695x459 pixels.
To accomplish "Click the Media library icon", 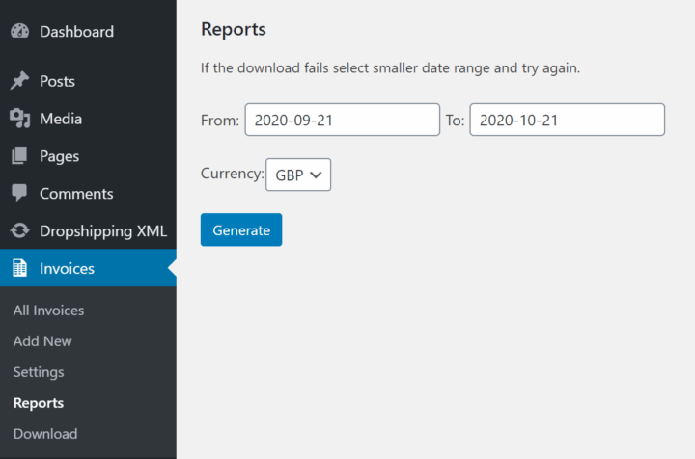I will [x=19, y=119].
